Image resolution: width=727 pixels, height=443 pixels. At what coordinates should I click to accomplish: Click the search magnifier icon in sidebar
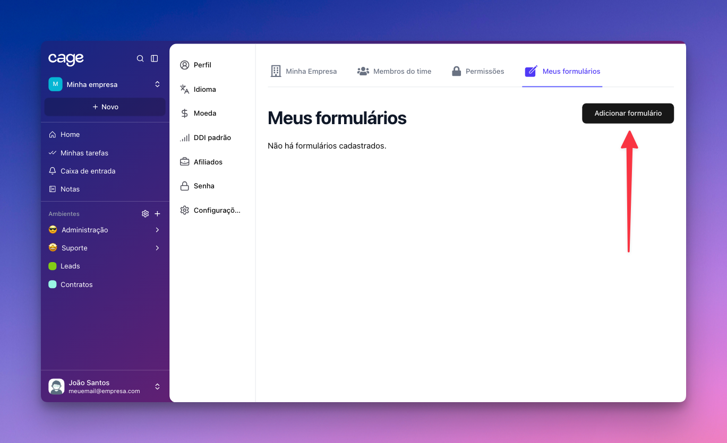tap(140, 58)
